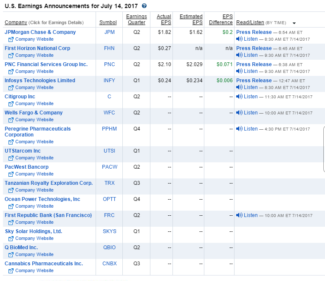Open Peregrine Pharmaceuticals Corporation earnings details

pyautogui.click(x=37, y=132)
